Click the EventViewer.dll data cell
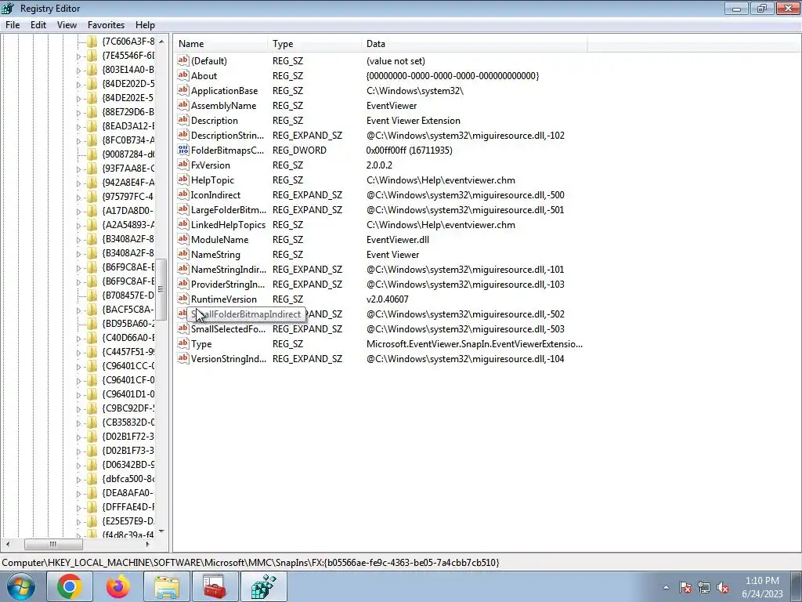 pos(397,239)
